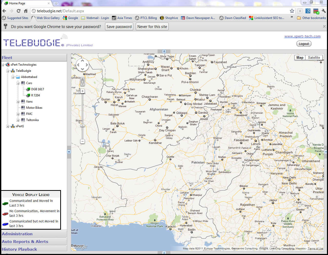Click the map zoom slider handle
This screenshot has width=328, height=255.
[83, 125]
